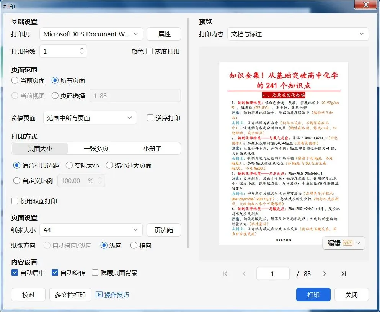This screenshot has width=380, height=312.
Task: Enable 使用双面打印 checkbox
Action: pyautogui.click(x=15, y=201)
